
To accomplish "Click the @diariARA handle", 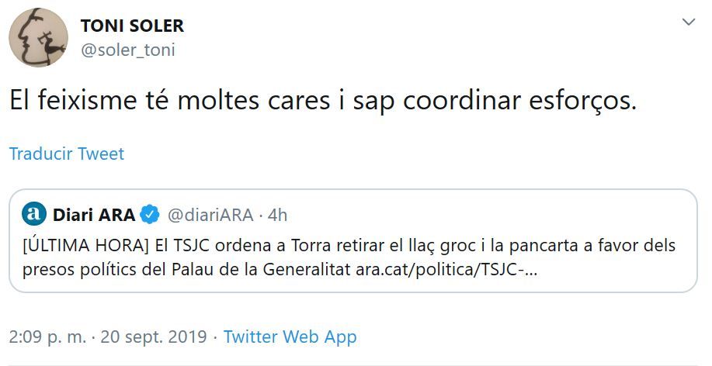I will tap(210, 214).
